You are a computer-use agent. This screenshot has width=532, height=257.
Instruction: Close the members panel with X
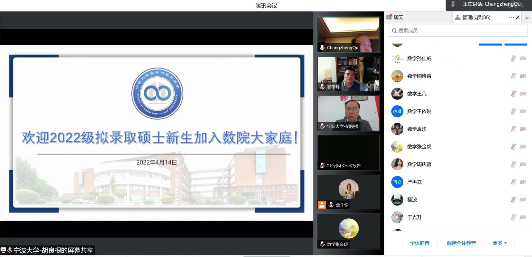(518, 18)
